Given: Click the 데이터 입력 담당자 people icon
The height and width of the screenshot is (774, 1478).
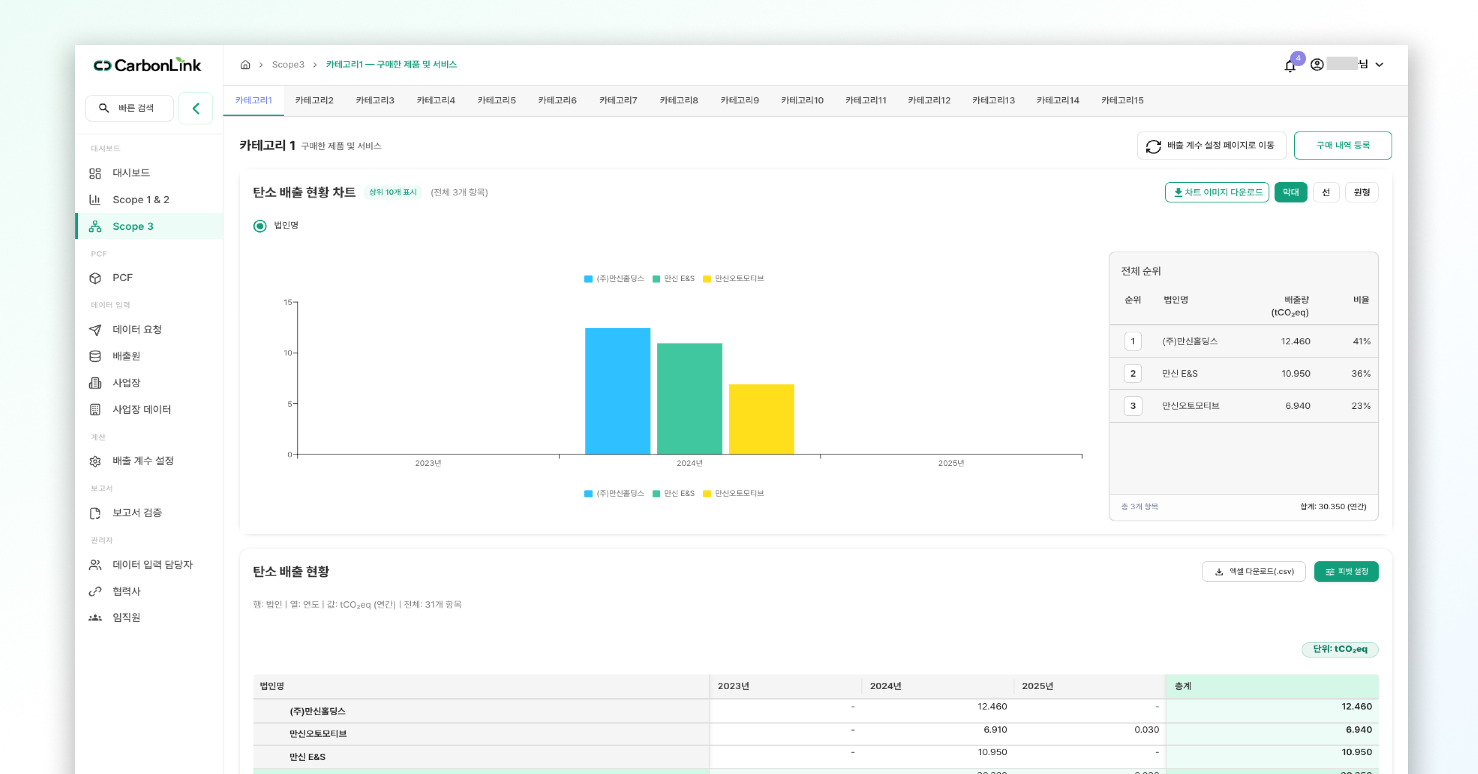Looking at the screenshot, I should click(x=95, y=565).
